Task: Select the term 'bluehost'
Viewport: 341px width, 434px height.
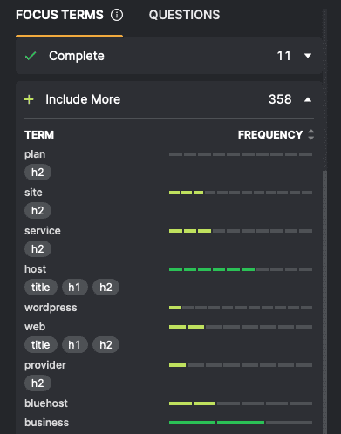Action: click(x=46, y=403)
